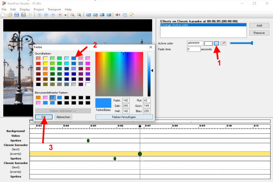Select the red swatch in Grundfarben second row
Screen dimensions: 273x182
pyautogui.click(x=38, y=64)
